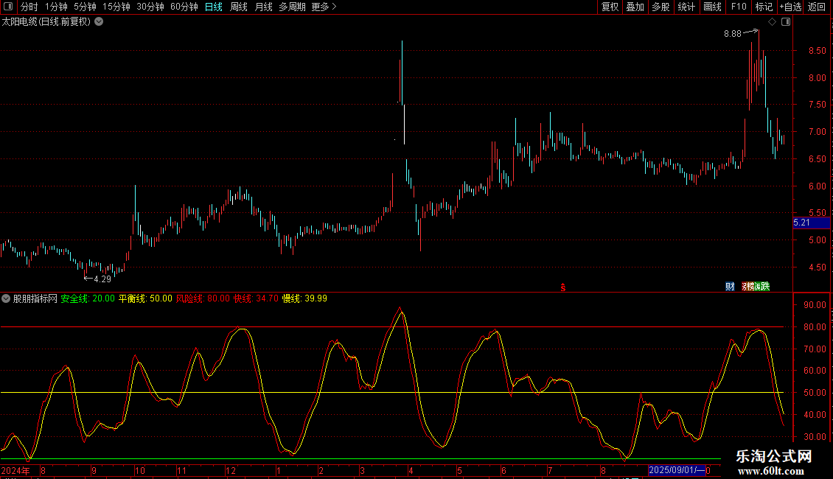This screenshot has height=479, width=833.
Task: Switch to 分时 intraday view
Action: (x=29, y=7)
